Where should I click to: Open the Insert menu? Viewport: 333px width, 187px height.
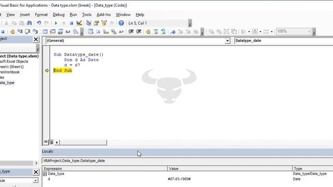click(x=25, y=15)
